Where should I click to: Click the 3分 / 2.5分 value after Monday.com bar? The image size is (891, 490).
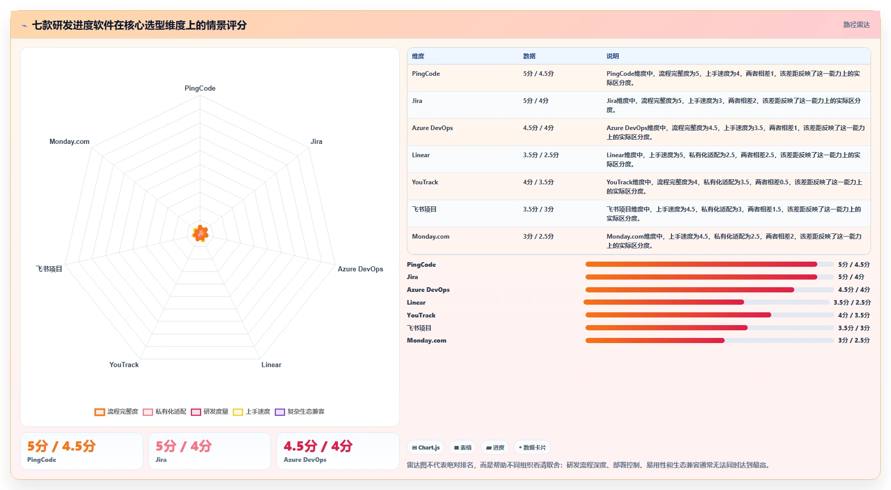[x=854, y=340]
